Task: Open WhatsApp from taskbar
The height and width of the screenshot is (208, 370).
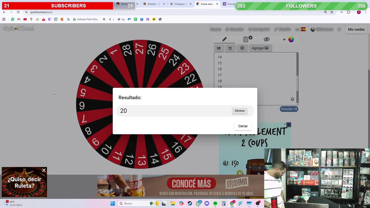Action: pyautogui.click(x=198, y=203)
